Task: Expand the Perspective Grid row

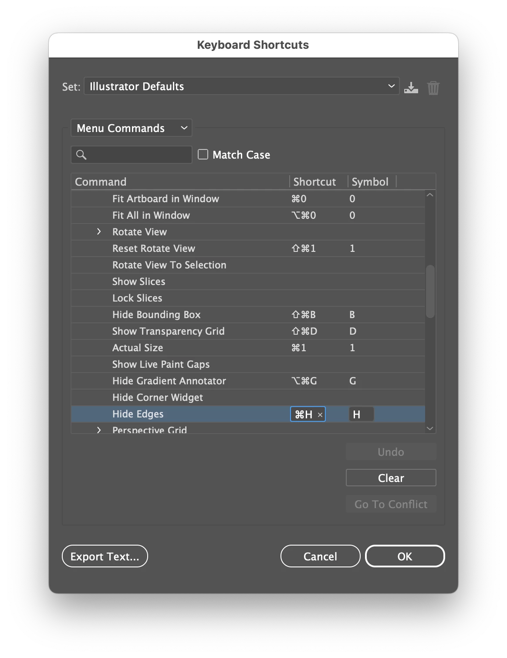Action: 99,430
